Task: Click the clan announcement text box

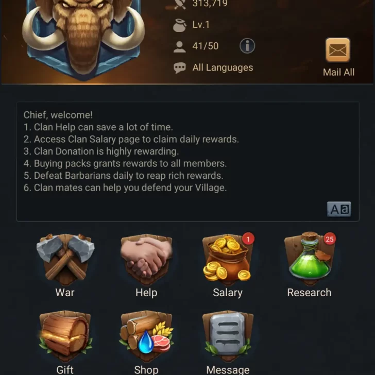Action: [187, 162]
